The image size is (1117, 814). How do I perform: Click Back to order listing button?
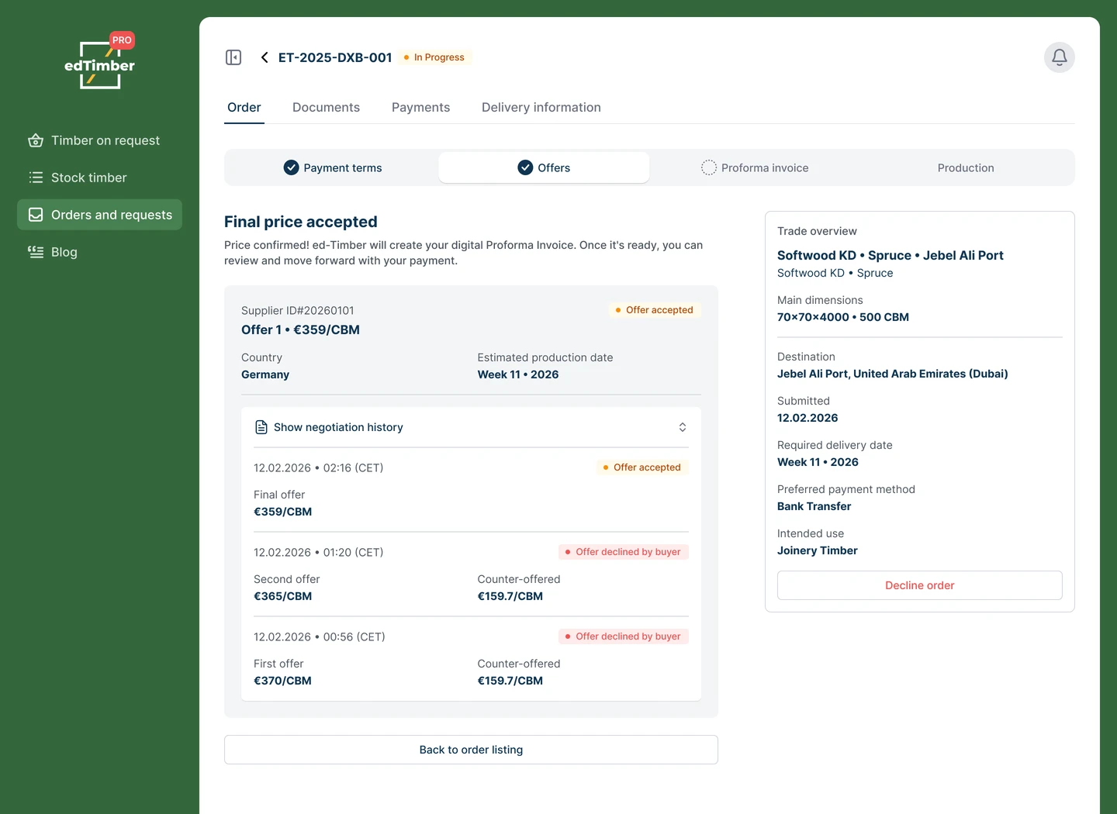(471, 750)
